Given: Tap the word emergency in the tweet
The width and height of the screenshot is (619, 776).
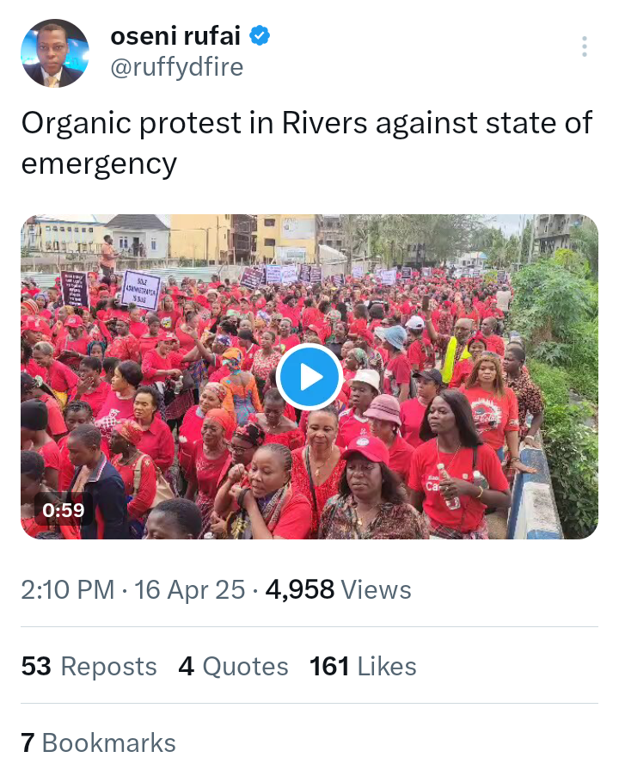Looking at the screenshot, I should click(99, 163).
